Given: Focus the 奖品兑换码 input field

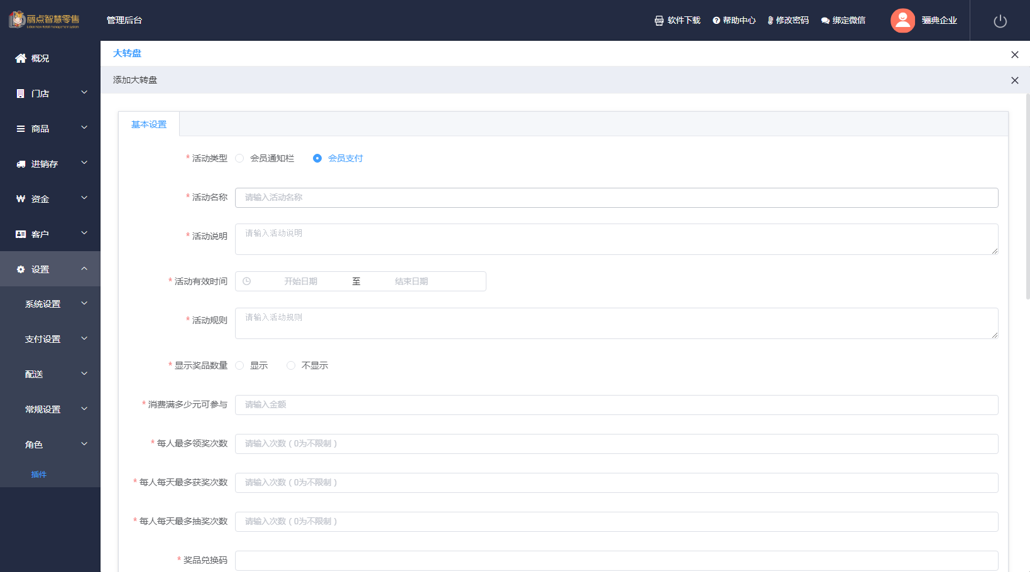Looking at the screenshot, I should [616, 561].
